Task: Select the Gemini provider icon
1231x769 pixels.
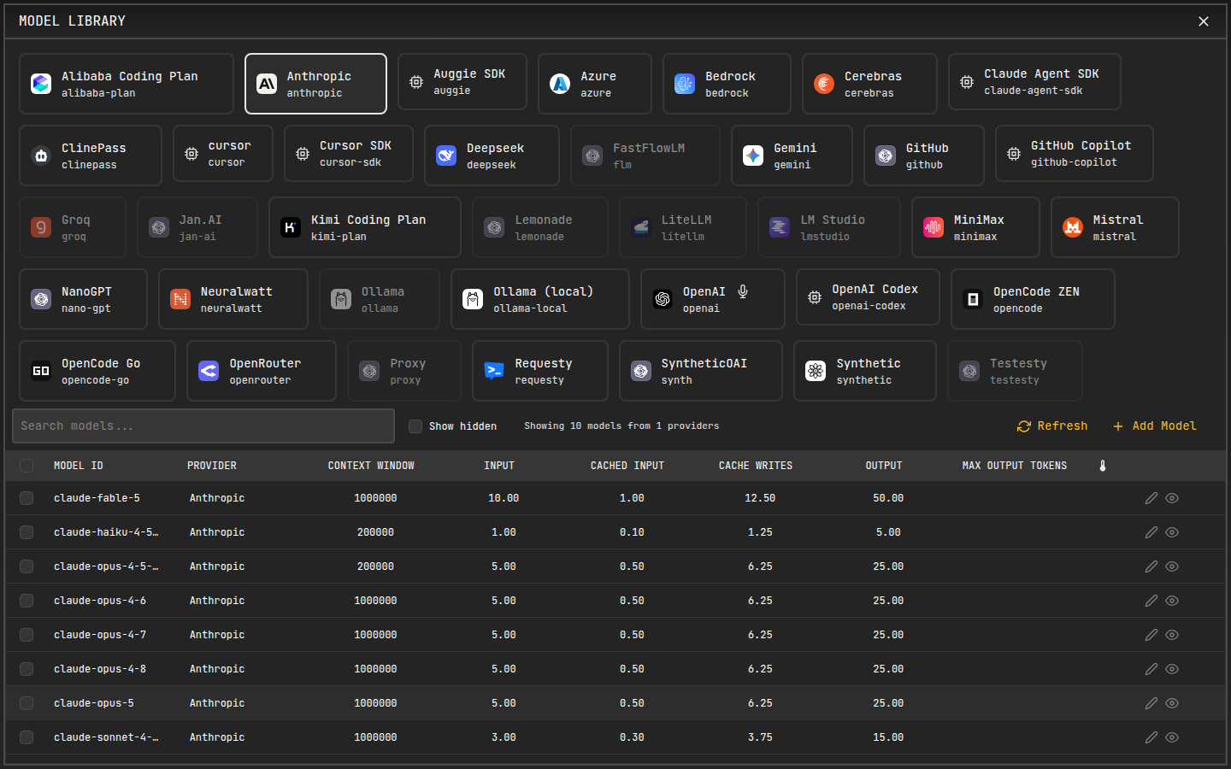Action: click(753, 156)
